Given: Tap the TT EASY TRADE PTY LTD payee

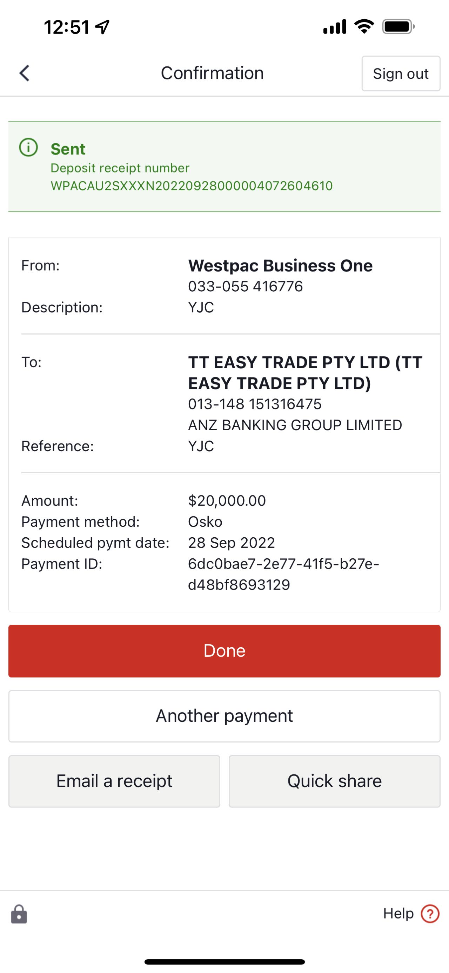Looking at the screenshot, I should pos(305,373).
